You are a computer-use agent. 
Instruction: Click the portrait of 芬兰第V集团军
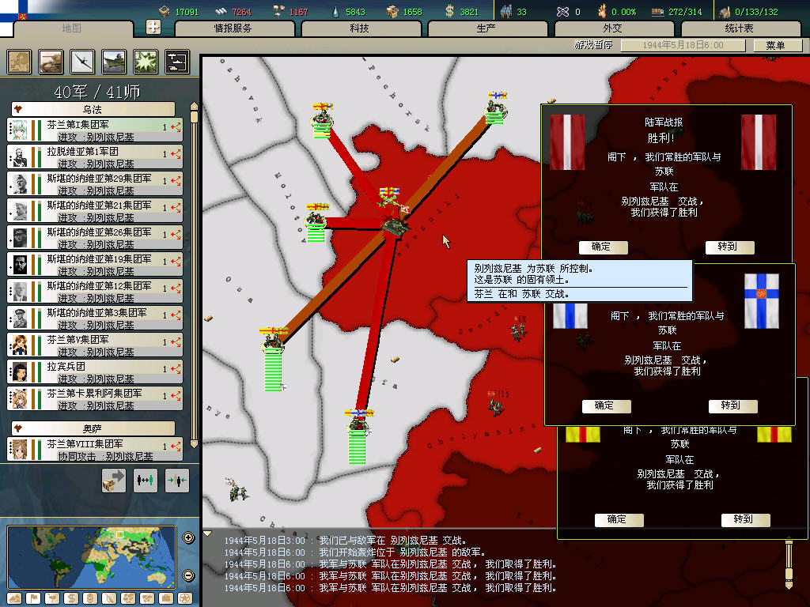[20, 345]
